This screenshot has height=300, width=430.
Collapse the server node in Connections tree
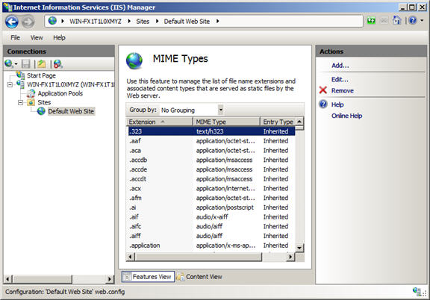pos(10,85)
